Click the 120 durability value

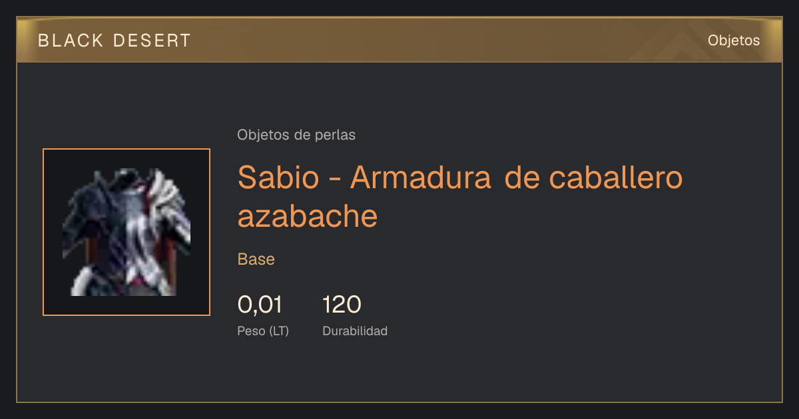(x=342, y=305)
